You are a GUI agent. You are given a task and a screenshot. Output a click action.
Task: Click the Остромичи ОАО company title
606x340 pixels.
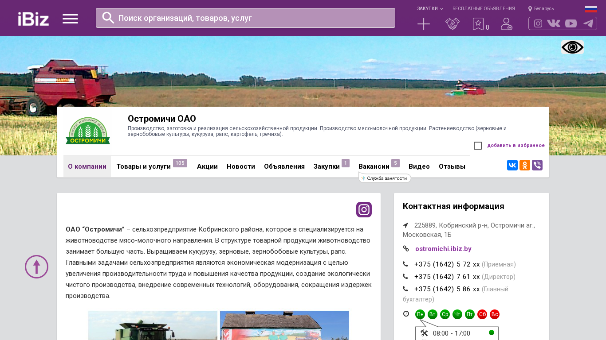162,119
